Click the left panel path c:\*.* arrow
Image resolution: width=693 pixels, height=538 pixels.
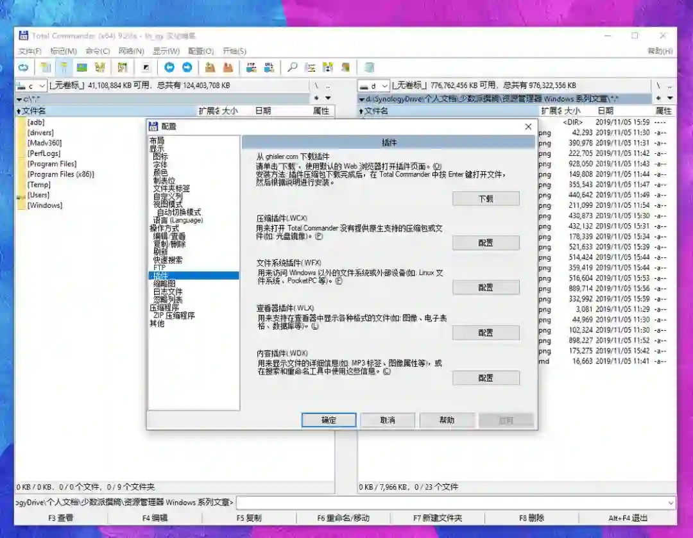coord(19,99)
